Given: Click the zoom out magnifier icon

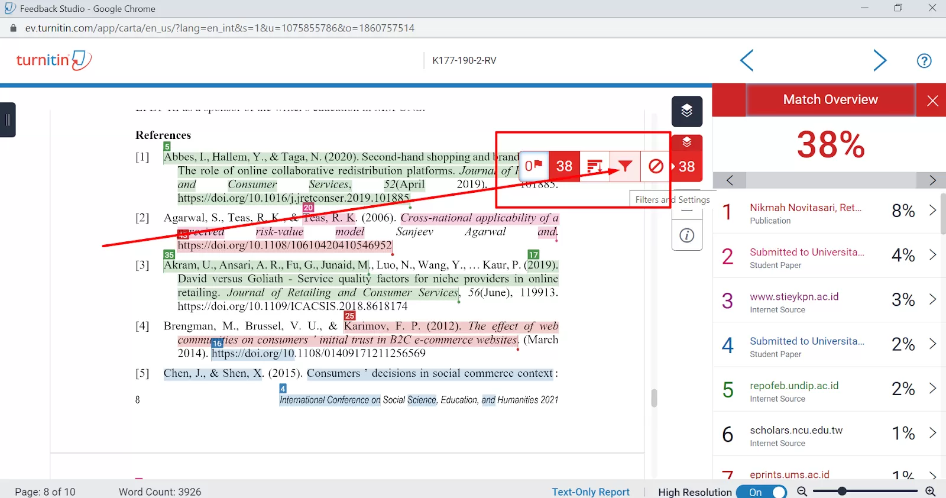Looking at the screenshot, I should 802,491.
